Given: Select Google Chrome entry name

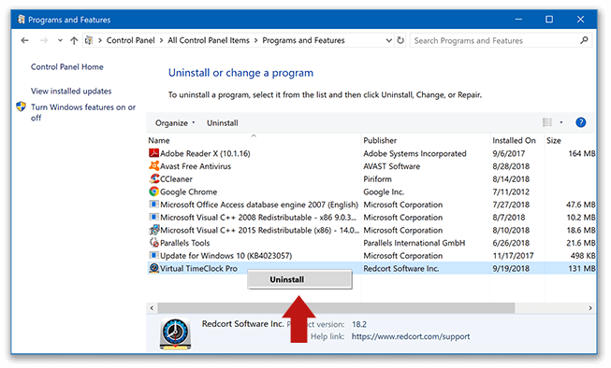Looking at the screenshot, I should (189, 192).
